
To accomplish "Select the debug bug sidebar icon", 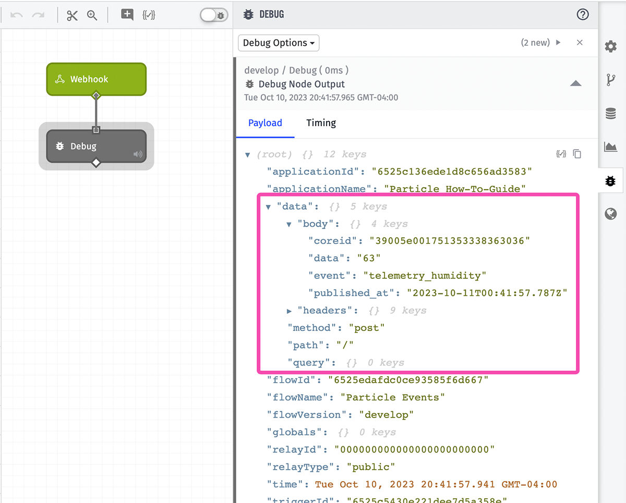I will (610, 181).
